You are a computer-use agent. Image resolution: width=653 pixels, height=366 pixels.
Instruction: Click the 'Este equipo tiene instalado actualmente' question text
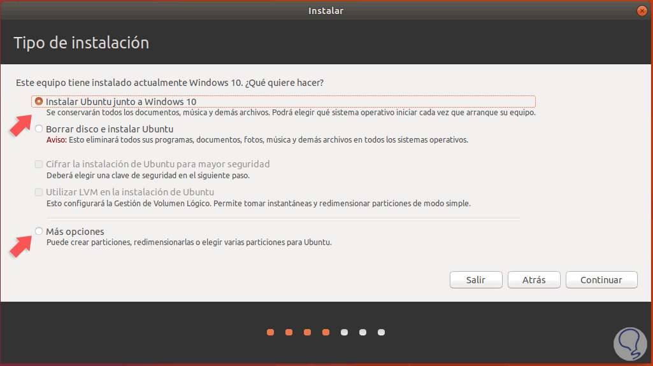click(x=169, y=83)
